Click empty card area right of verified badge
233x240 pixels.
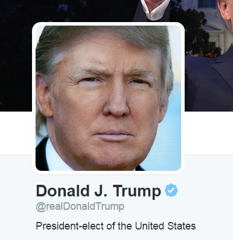206,191
